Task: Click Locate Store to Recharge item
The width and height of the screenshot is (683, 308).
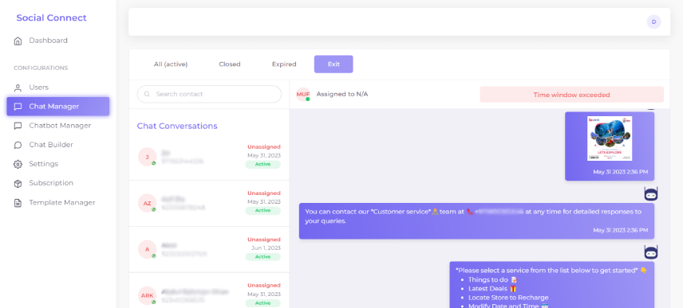Action: (x=508, y=298)
